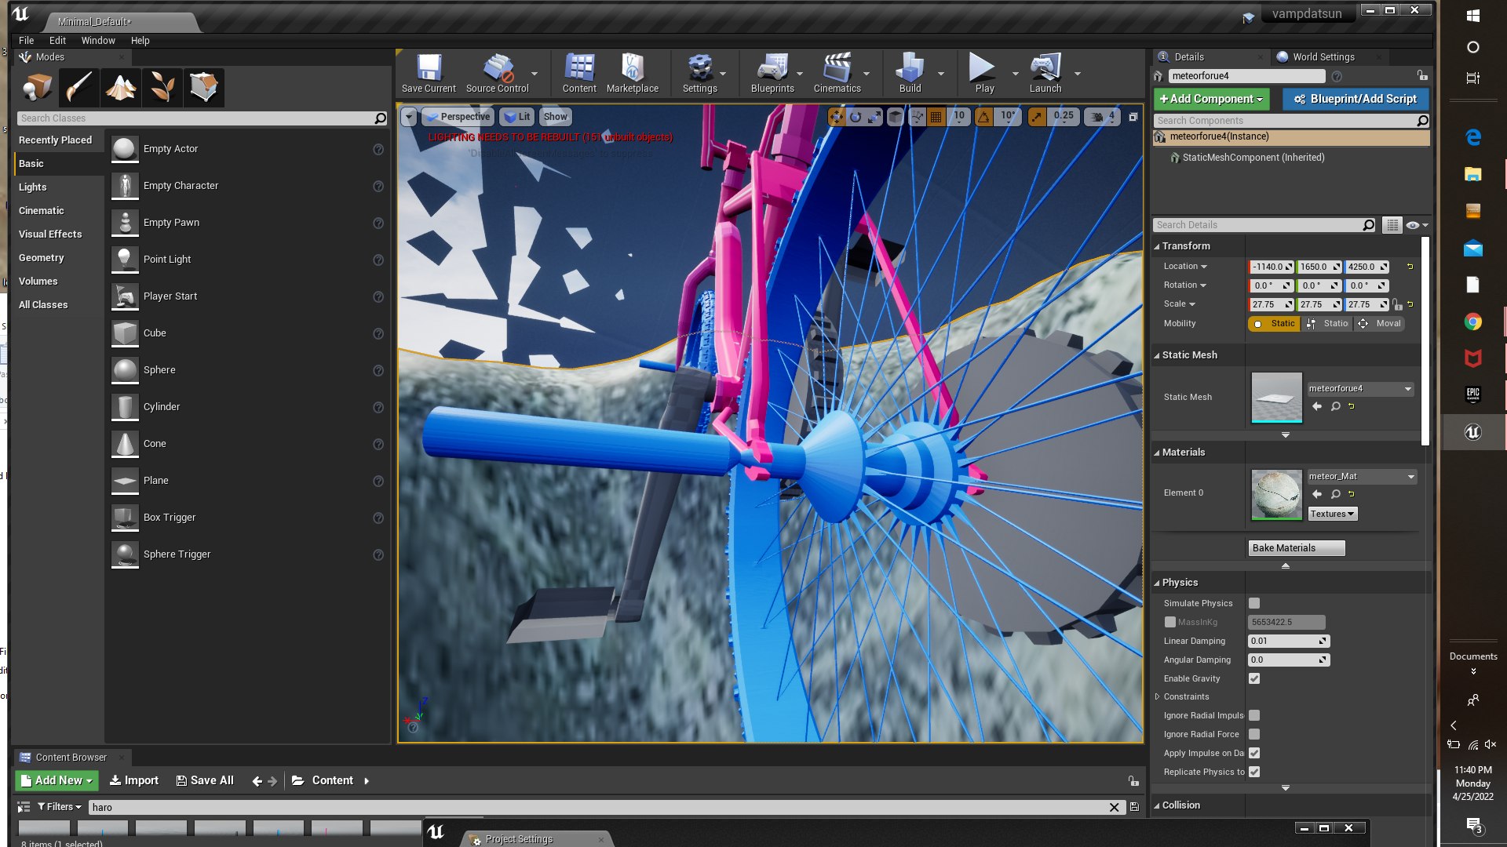Viewport: 1507px width, 847px height.
Task: Click the Build toolbar icon
Action: coord(910,74)
